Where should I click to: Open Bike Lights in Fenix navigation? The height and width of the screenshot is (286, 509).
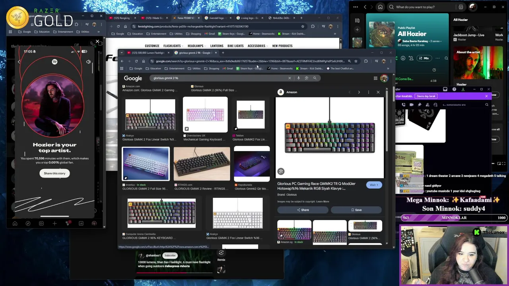(x=235, y=46)
